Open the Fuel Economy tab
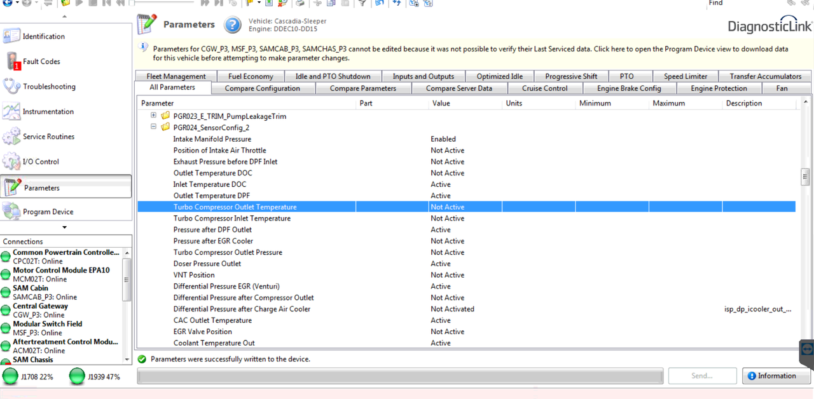814x399 pixels. click(251, 76)
